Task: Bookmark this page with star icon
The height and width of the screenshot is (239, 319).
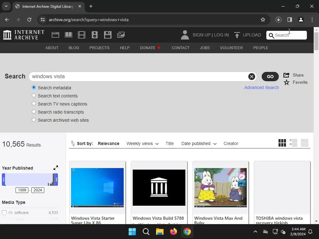Action: pyautogui.click(x=263, y=20)
